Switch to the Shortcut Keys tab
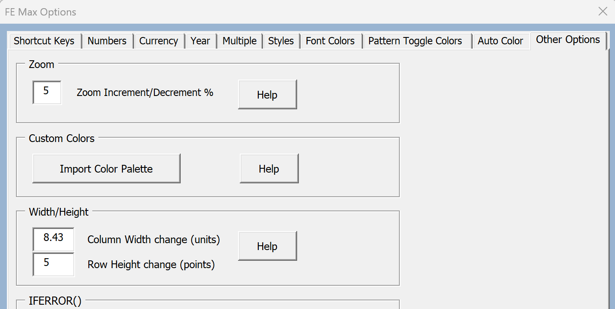This screenshot has height=309, width=615. pos(44,41)
